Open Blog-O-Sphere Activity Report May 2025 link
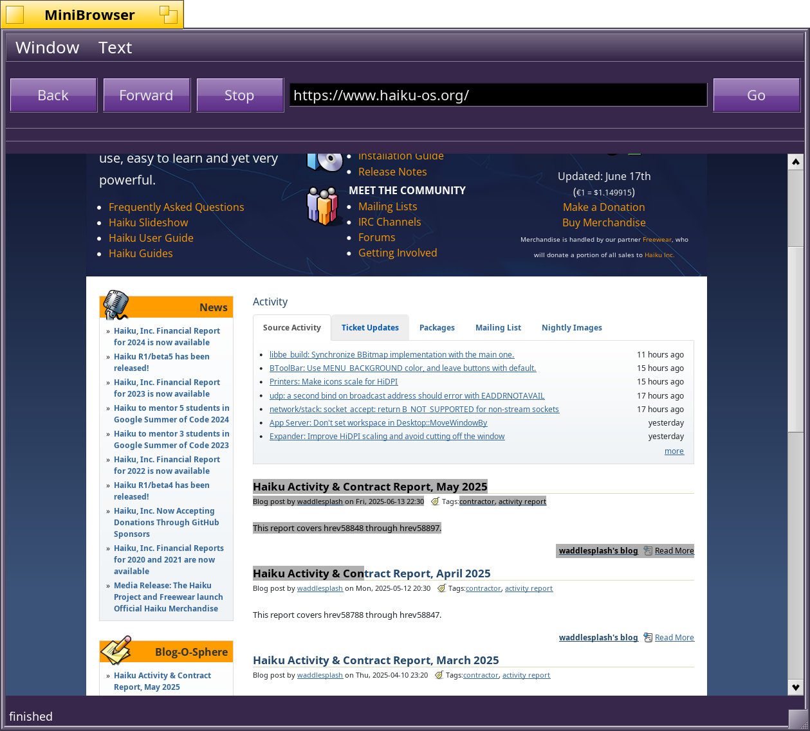This screenshot has height=731, width=810. [x=162, y=681]
